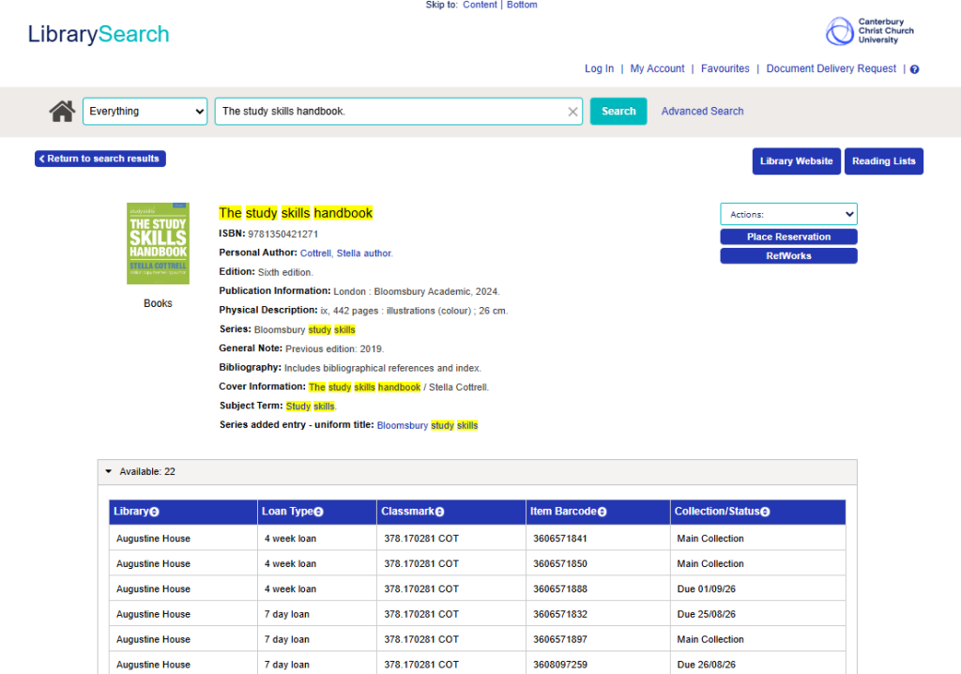Sort by the Item Barcode column icon
961x674 pixels.
[602, 513]
